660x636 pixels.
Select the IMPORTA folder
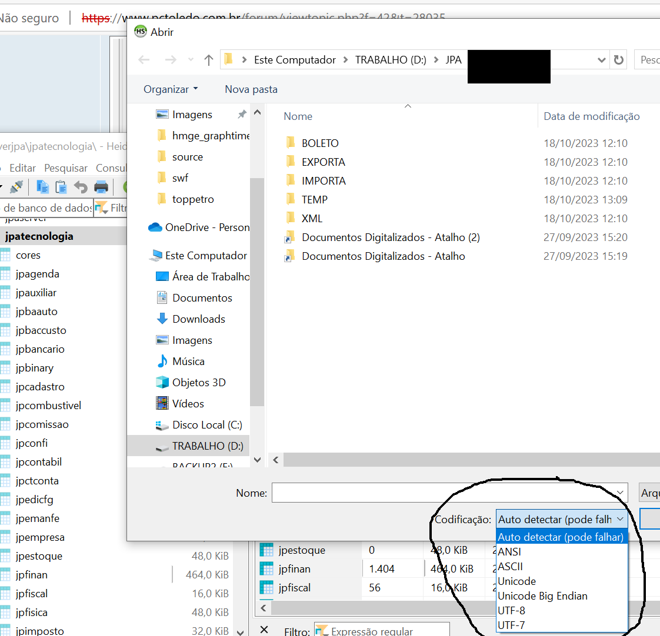point(324,181)
